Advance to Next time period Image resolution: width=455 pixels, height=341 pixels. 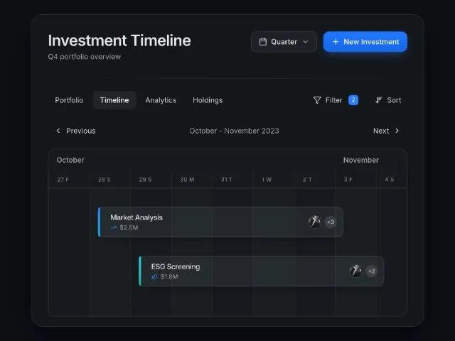(386, 131)
